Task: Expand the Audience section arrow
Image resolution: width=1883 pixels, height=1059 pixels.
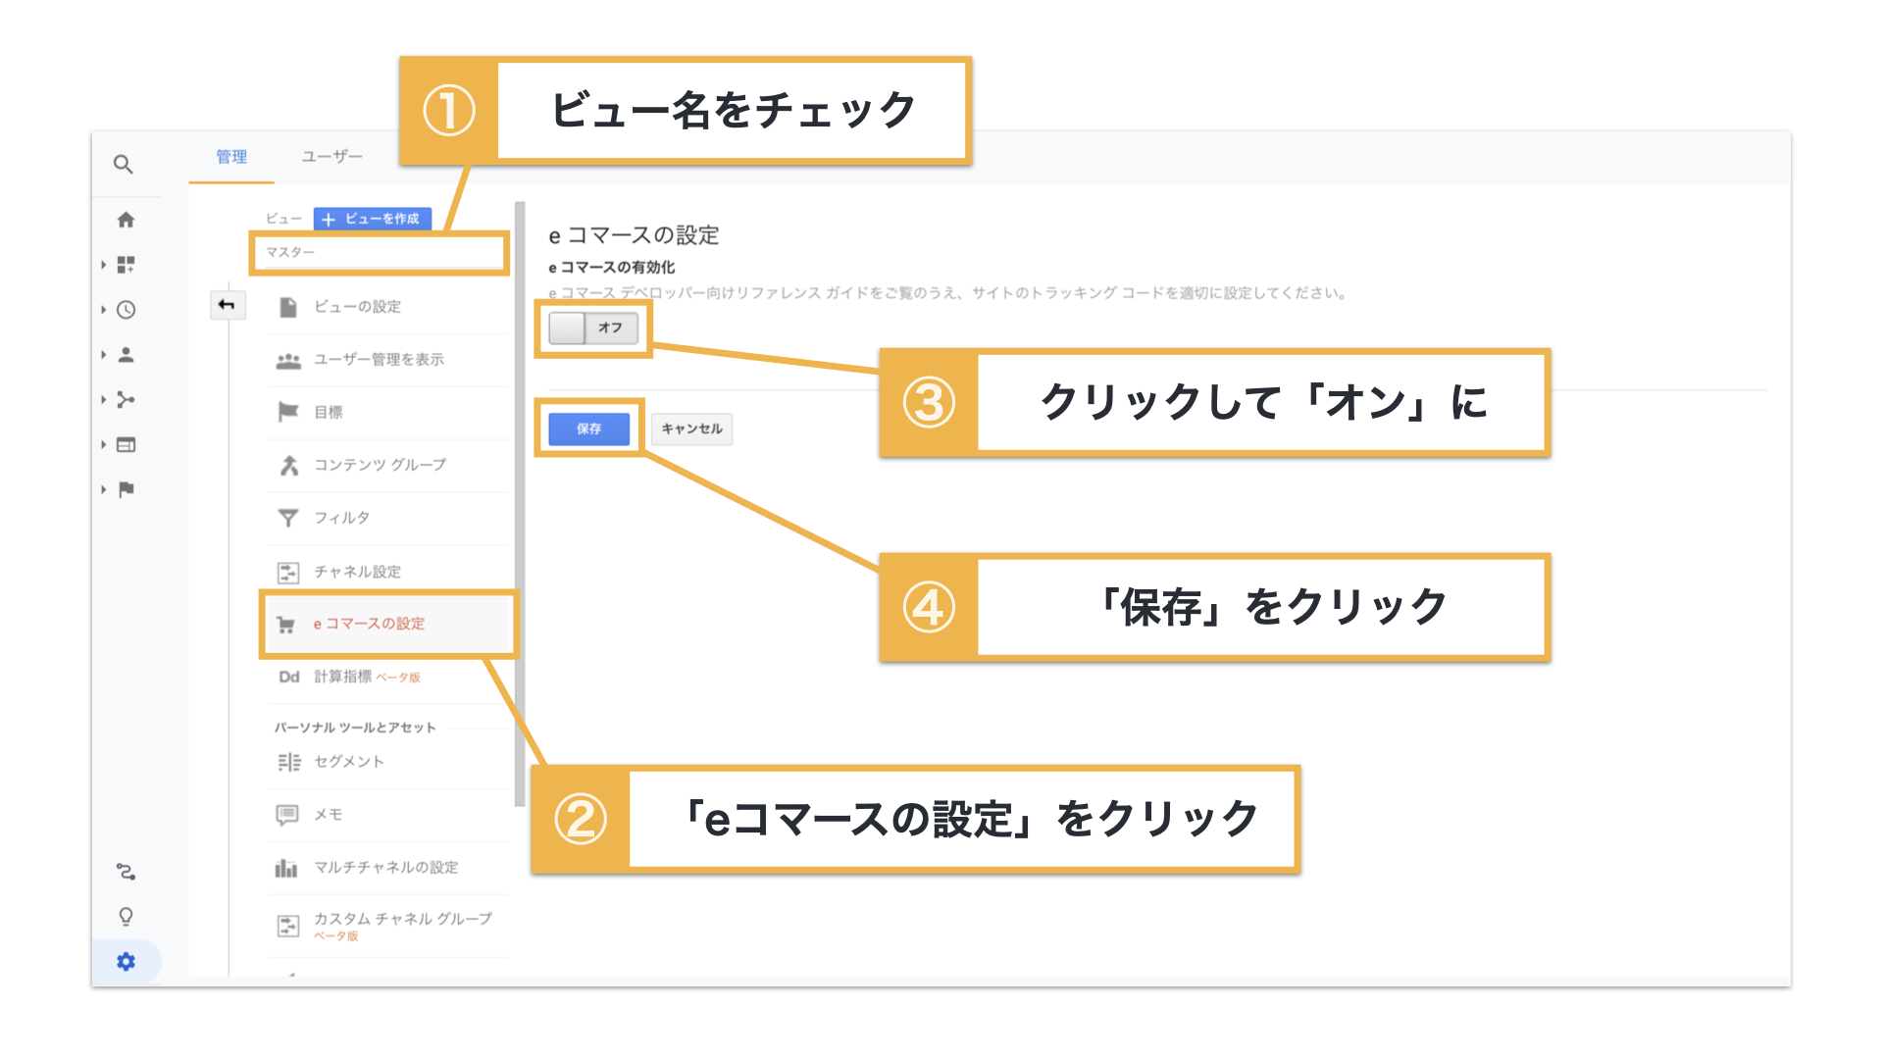Action: coord(103,355)
